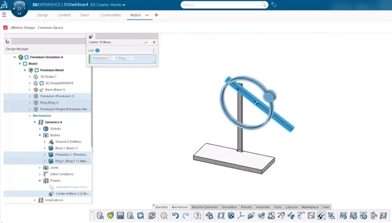This screenshot has height=223, width=392.
Task: Expand the Kinematics A tree node
Action: 35,200
